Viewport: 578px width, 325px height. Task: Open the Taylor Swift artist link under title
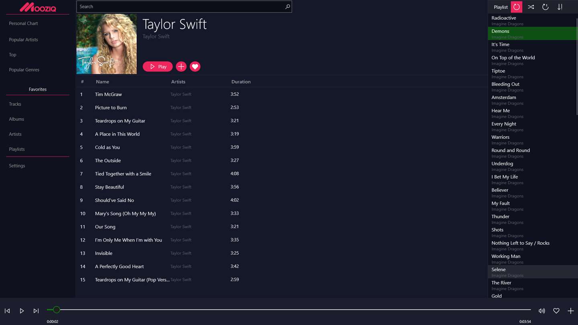click(x=156, y=37)
